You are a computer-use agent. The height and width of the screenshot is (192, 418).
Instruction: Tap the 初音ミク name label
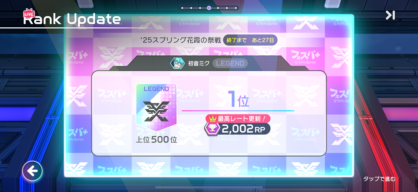[198, 63]
